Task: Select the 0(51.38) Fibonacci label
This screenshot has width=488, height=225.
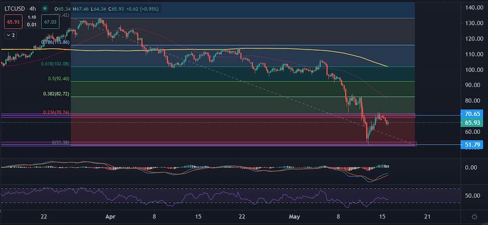Action: 60,143
